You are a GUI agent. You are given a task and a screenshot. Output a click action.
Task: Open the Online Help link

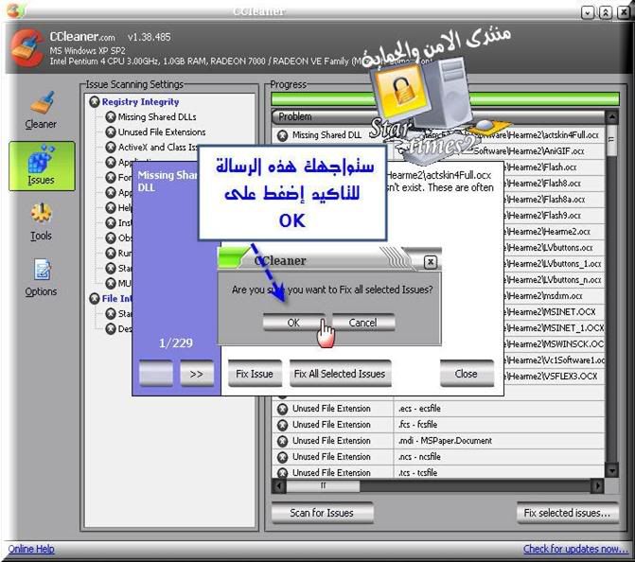(31, 549)
